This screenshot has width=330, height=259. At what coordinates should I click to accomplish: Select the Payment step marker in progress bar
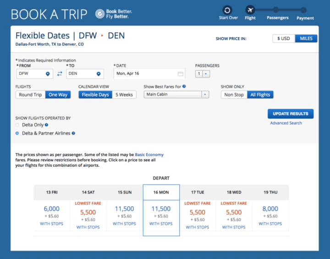tap(303, 10)
